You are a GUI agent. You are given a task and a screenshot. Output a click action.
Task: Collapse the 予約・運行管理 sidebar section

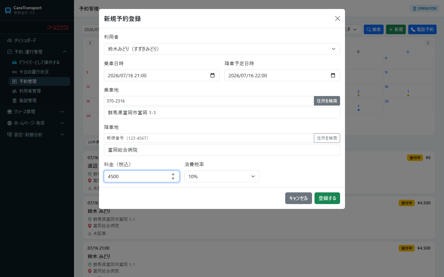tap(37, 52)
